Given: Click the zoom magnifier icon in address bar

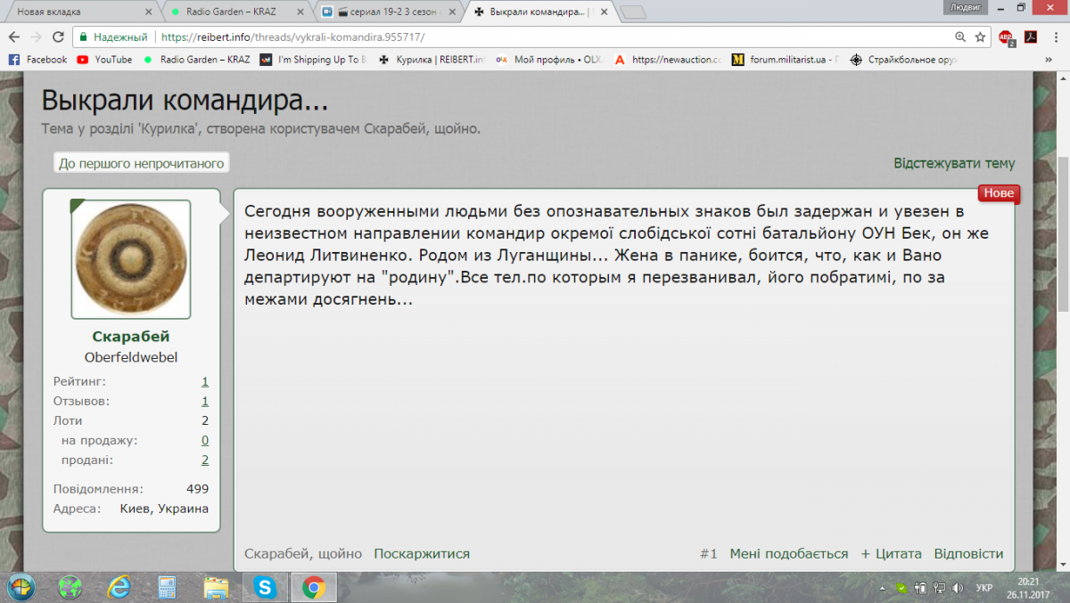Looking at the screenshot, I should pos(960,37).
